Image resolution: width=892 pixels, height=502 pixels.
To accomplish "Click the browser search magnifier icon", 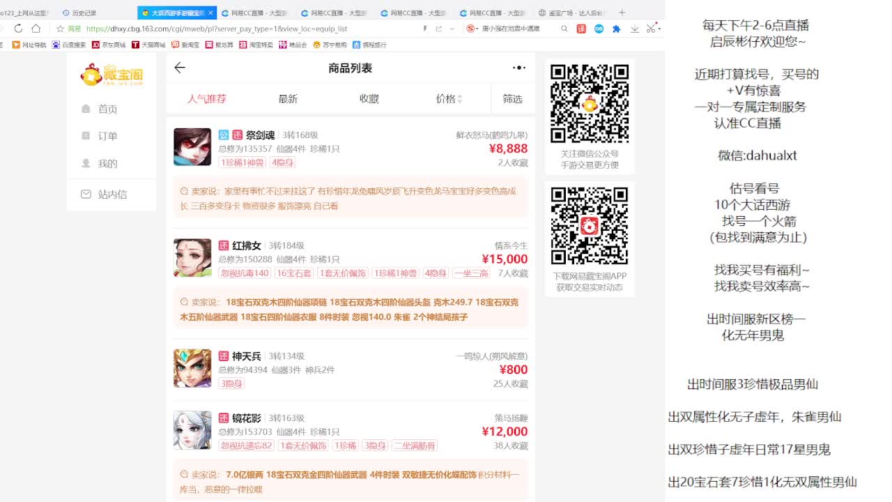I will coord(564,29).
